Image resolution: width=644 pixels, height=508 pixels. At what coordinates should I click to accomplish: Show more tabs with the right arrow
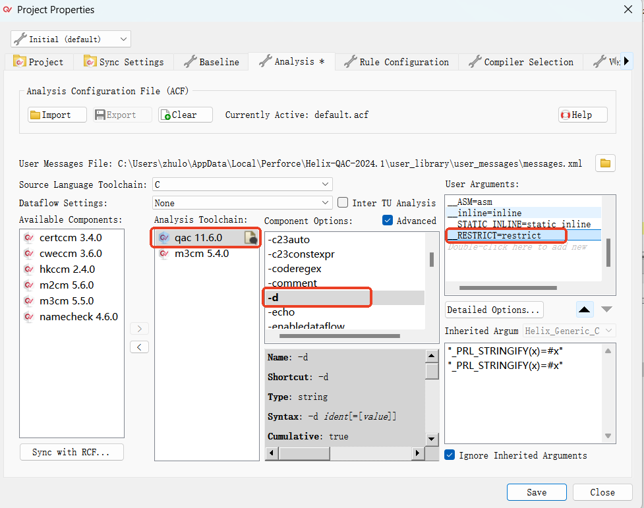pyautogui.click(x=626, y=61)
